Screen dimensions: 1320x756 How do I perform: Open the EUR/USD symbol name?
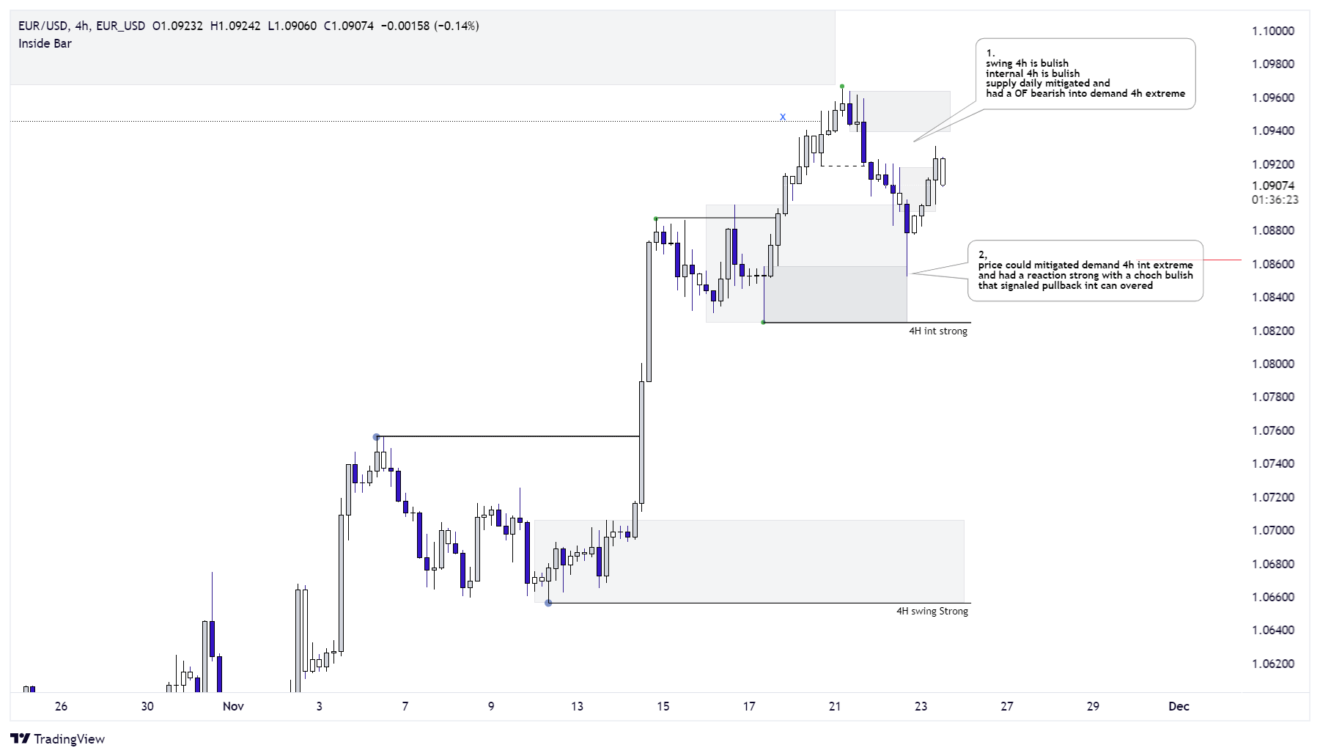point(41,24)
